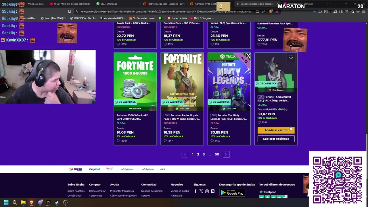The height and width of the screenshot is (207, 368).
Task: Click the Noticias de gaming footer link
Action: (152, 191)
